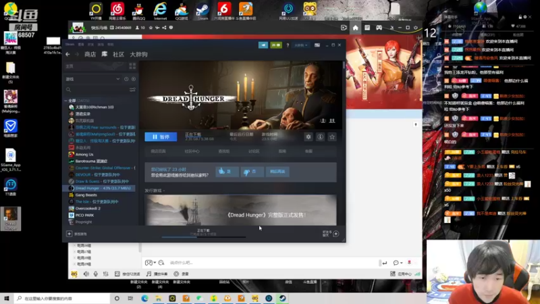Screen dimensions: 540x304
Task: Click the Steam library scrollbar
Action: [344, 66]
